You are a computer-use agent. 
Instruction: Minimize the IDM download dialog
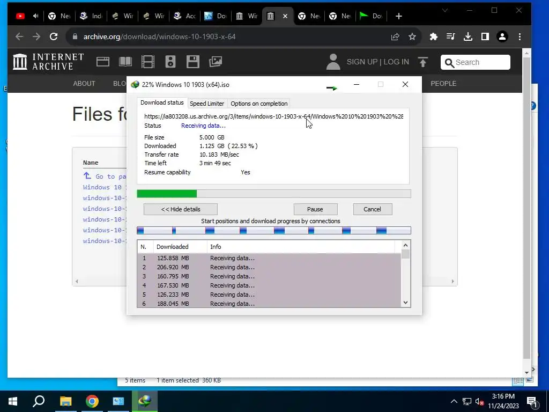pyautogui.click(x=357, y=84)
